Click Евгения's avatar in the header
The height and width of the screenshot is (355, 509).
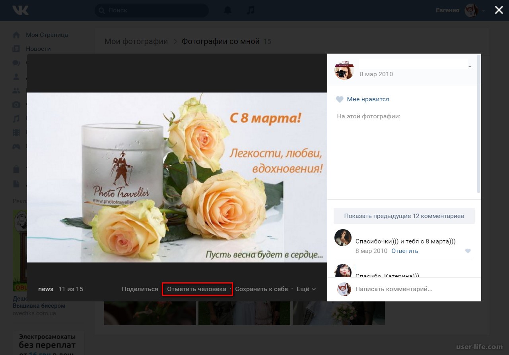pos(471,10)
